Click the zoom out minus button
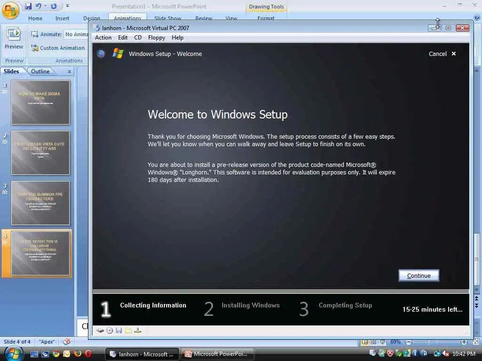This screenshot has height=361, width=482. (409, 342)
